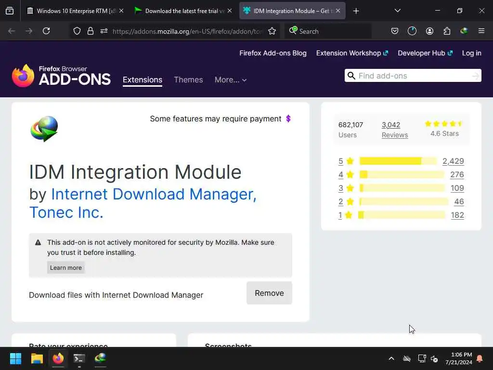Show site security padlock info
Image resolution: width=493 pixels, height=370 pixels.
coord(91,31)
